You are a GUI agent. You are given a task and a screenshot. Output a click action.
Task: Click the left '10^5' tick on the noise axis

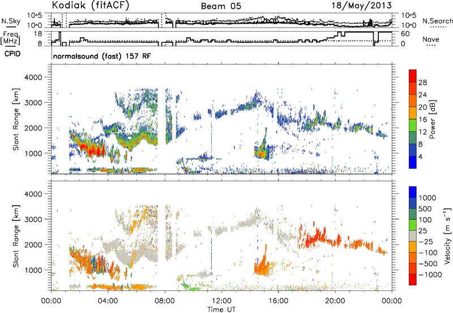[x=35, y=15]
